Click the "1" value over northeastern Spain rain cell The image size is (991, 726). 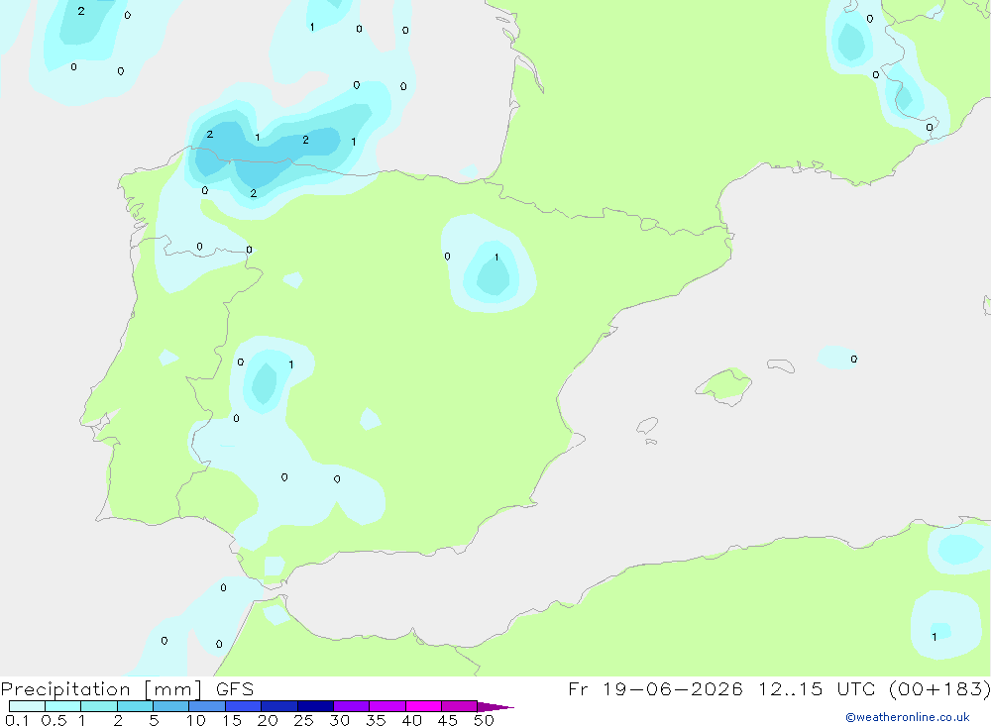tap(496, 258)
